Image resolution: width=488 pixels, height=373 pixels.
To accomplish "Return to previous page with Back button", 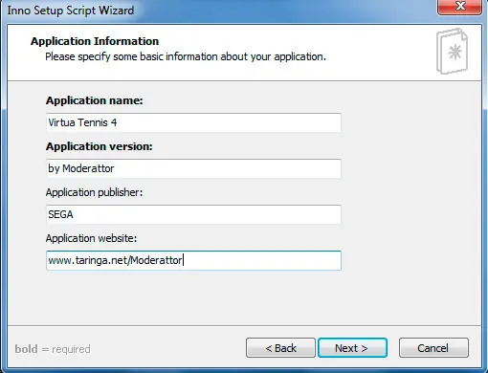I will (x=280, y=348).
